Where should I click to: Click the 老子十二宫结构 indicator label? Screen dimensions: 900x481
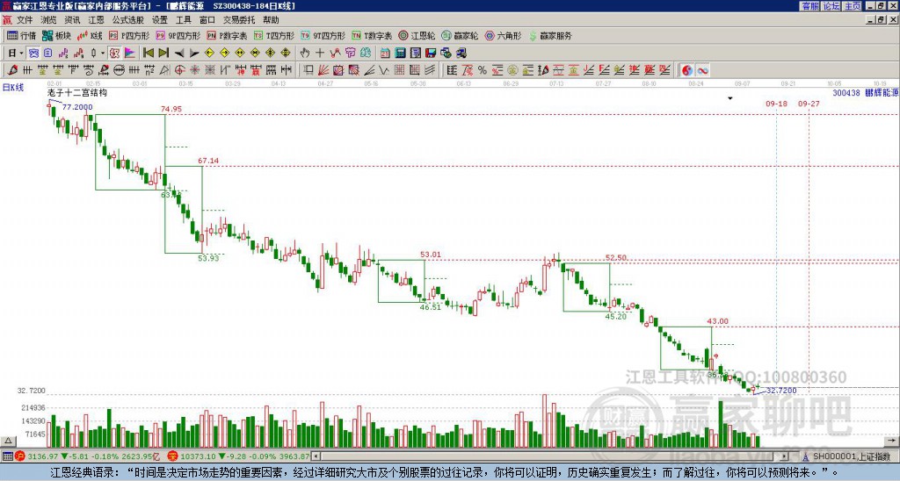[x=77, y=92]
